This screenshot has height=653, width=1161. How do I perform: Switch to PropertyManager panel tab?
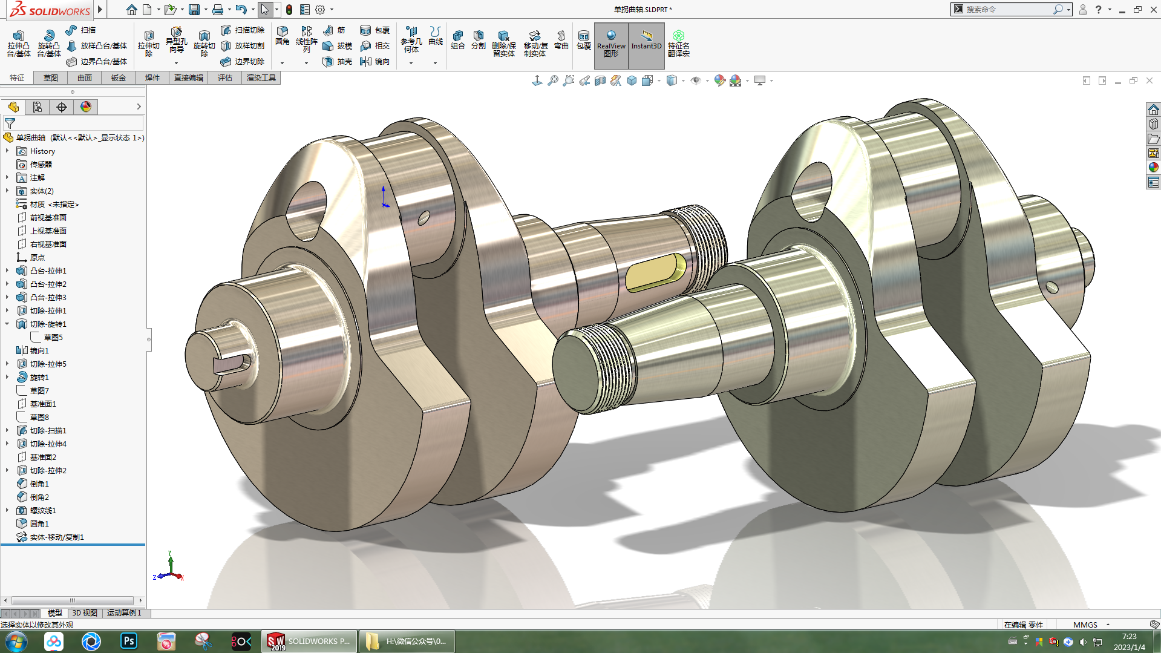tap(38, 107)
